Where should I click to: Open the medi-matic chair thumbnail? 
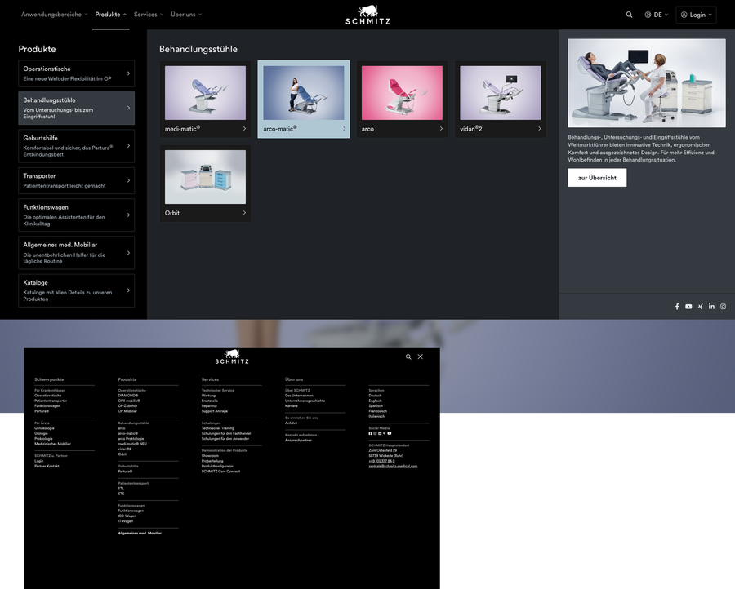[205, 93]
